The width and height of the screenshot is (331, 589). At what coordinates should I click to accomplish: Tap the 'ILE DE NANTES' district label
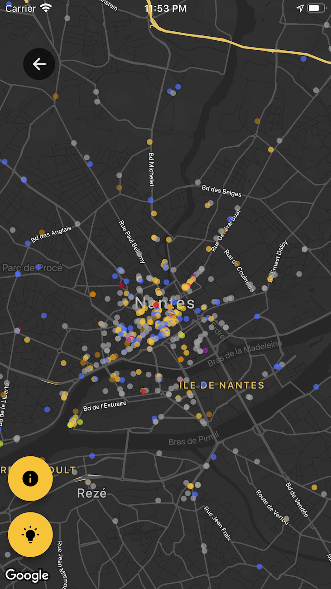tap(222, 386)
